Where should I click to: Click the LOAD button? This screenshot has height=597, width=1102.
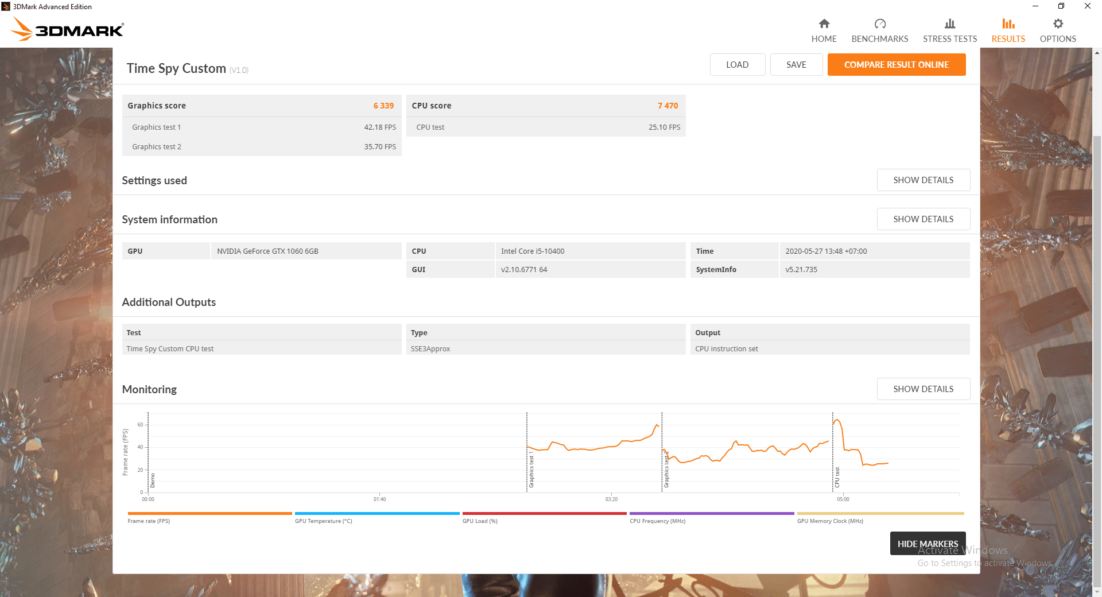(x=737, y=65)
